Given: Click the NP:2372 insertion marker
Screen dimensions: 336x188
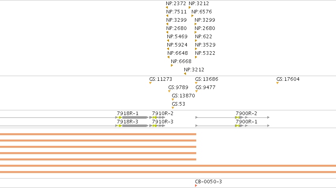Looking at the screenshot, I should coord(167,7).
